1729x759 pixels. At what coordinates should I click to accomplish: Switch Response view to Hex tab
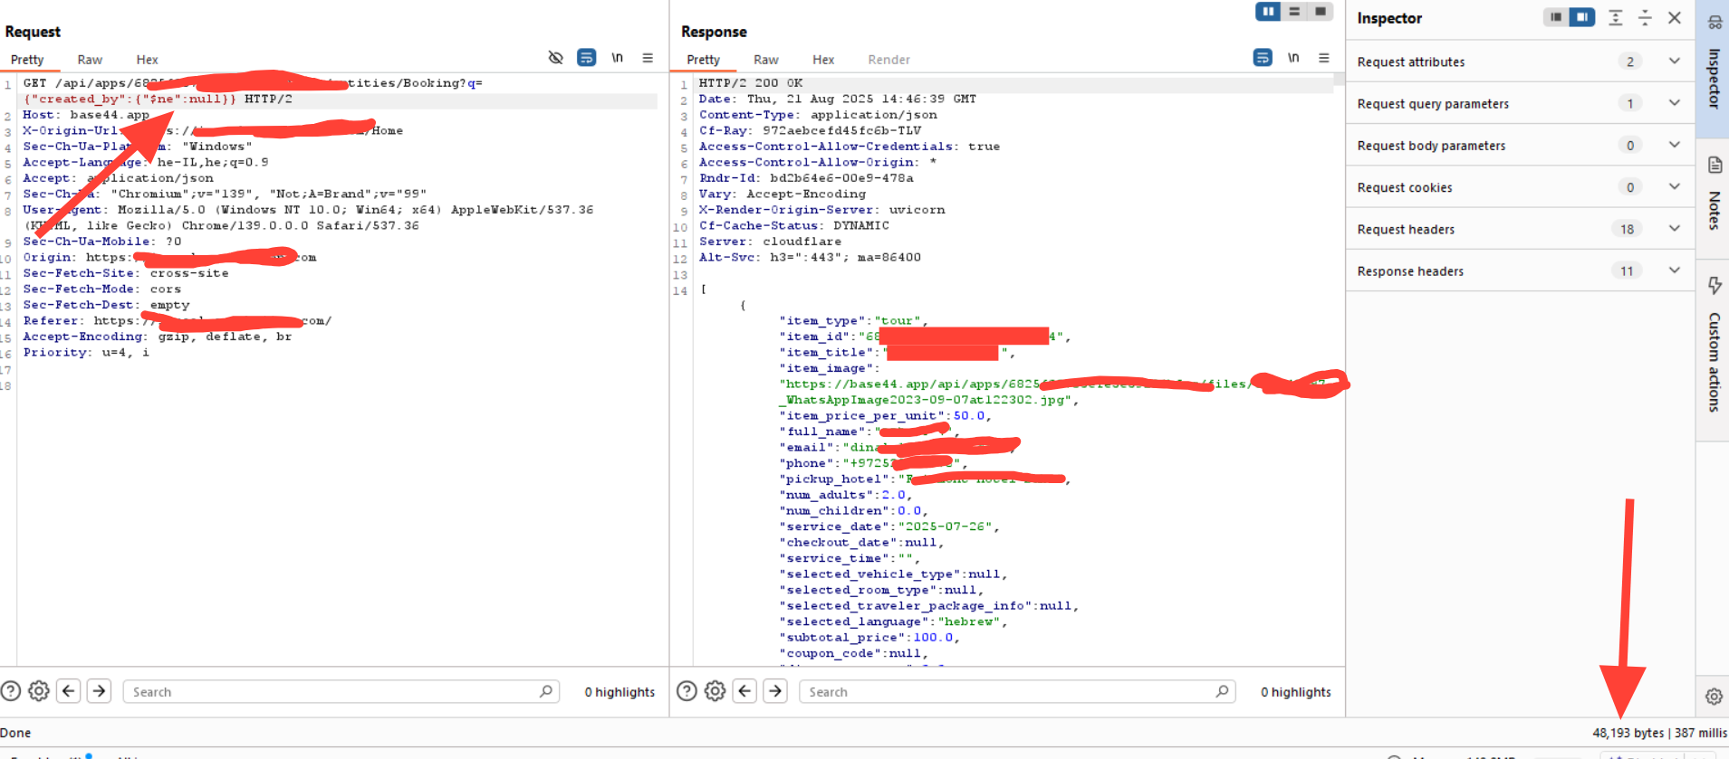[823, 60]
